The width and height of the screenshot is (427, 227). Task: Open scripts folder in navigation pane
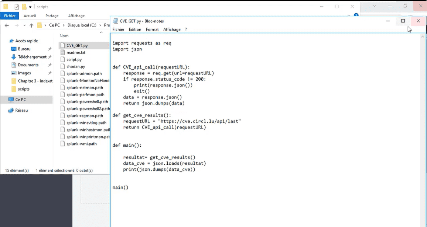[x=24, y=89]
